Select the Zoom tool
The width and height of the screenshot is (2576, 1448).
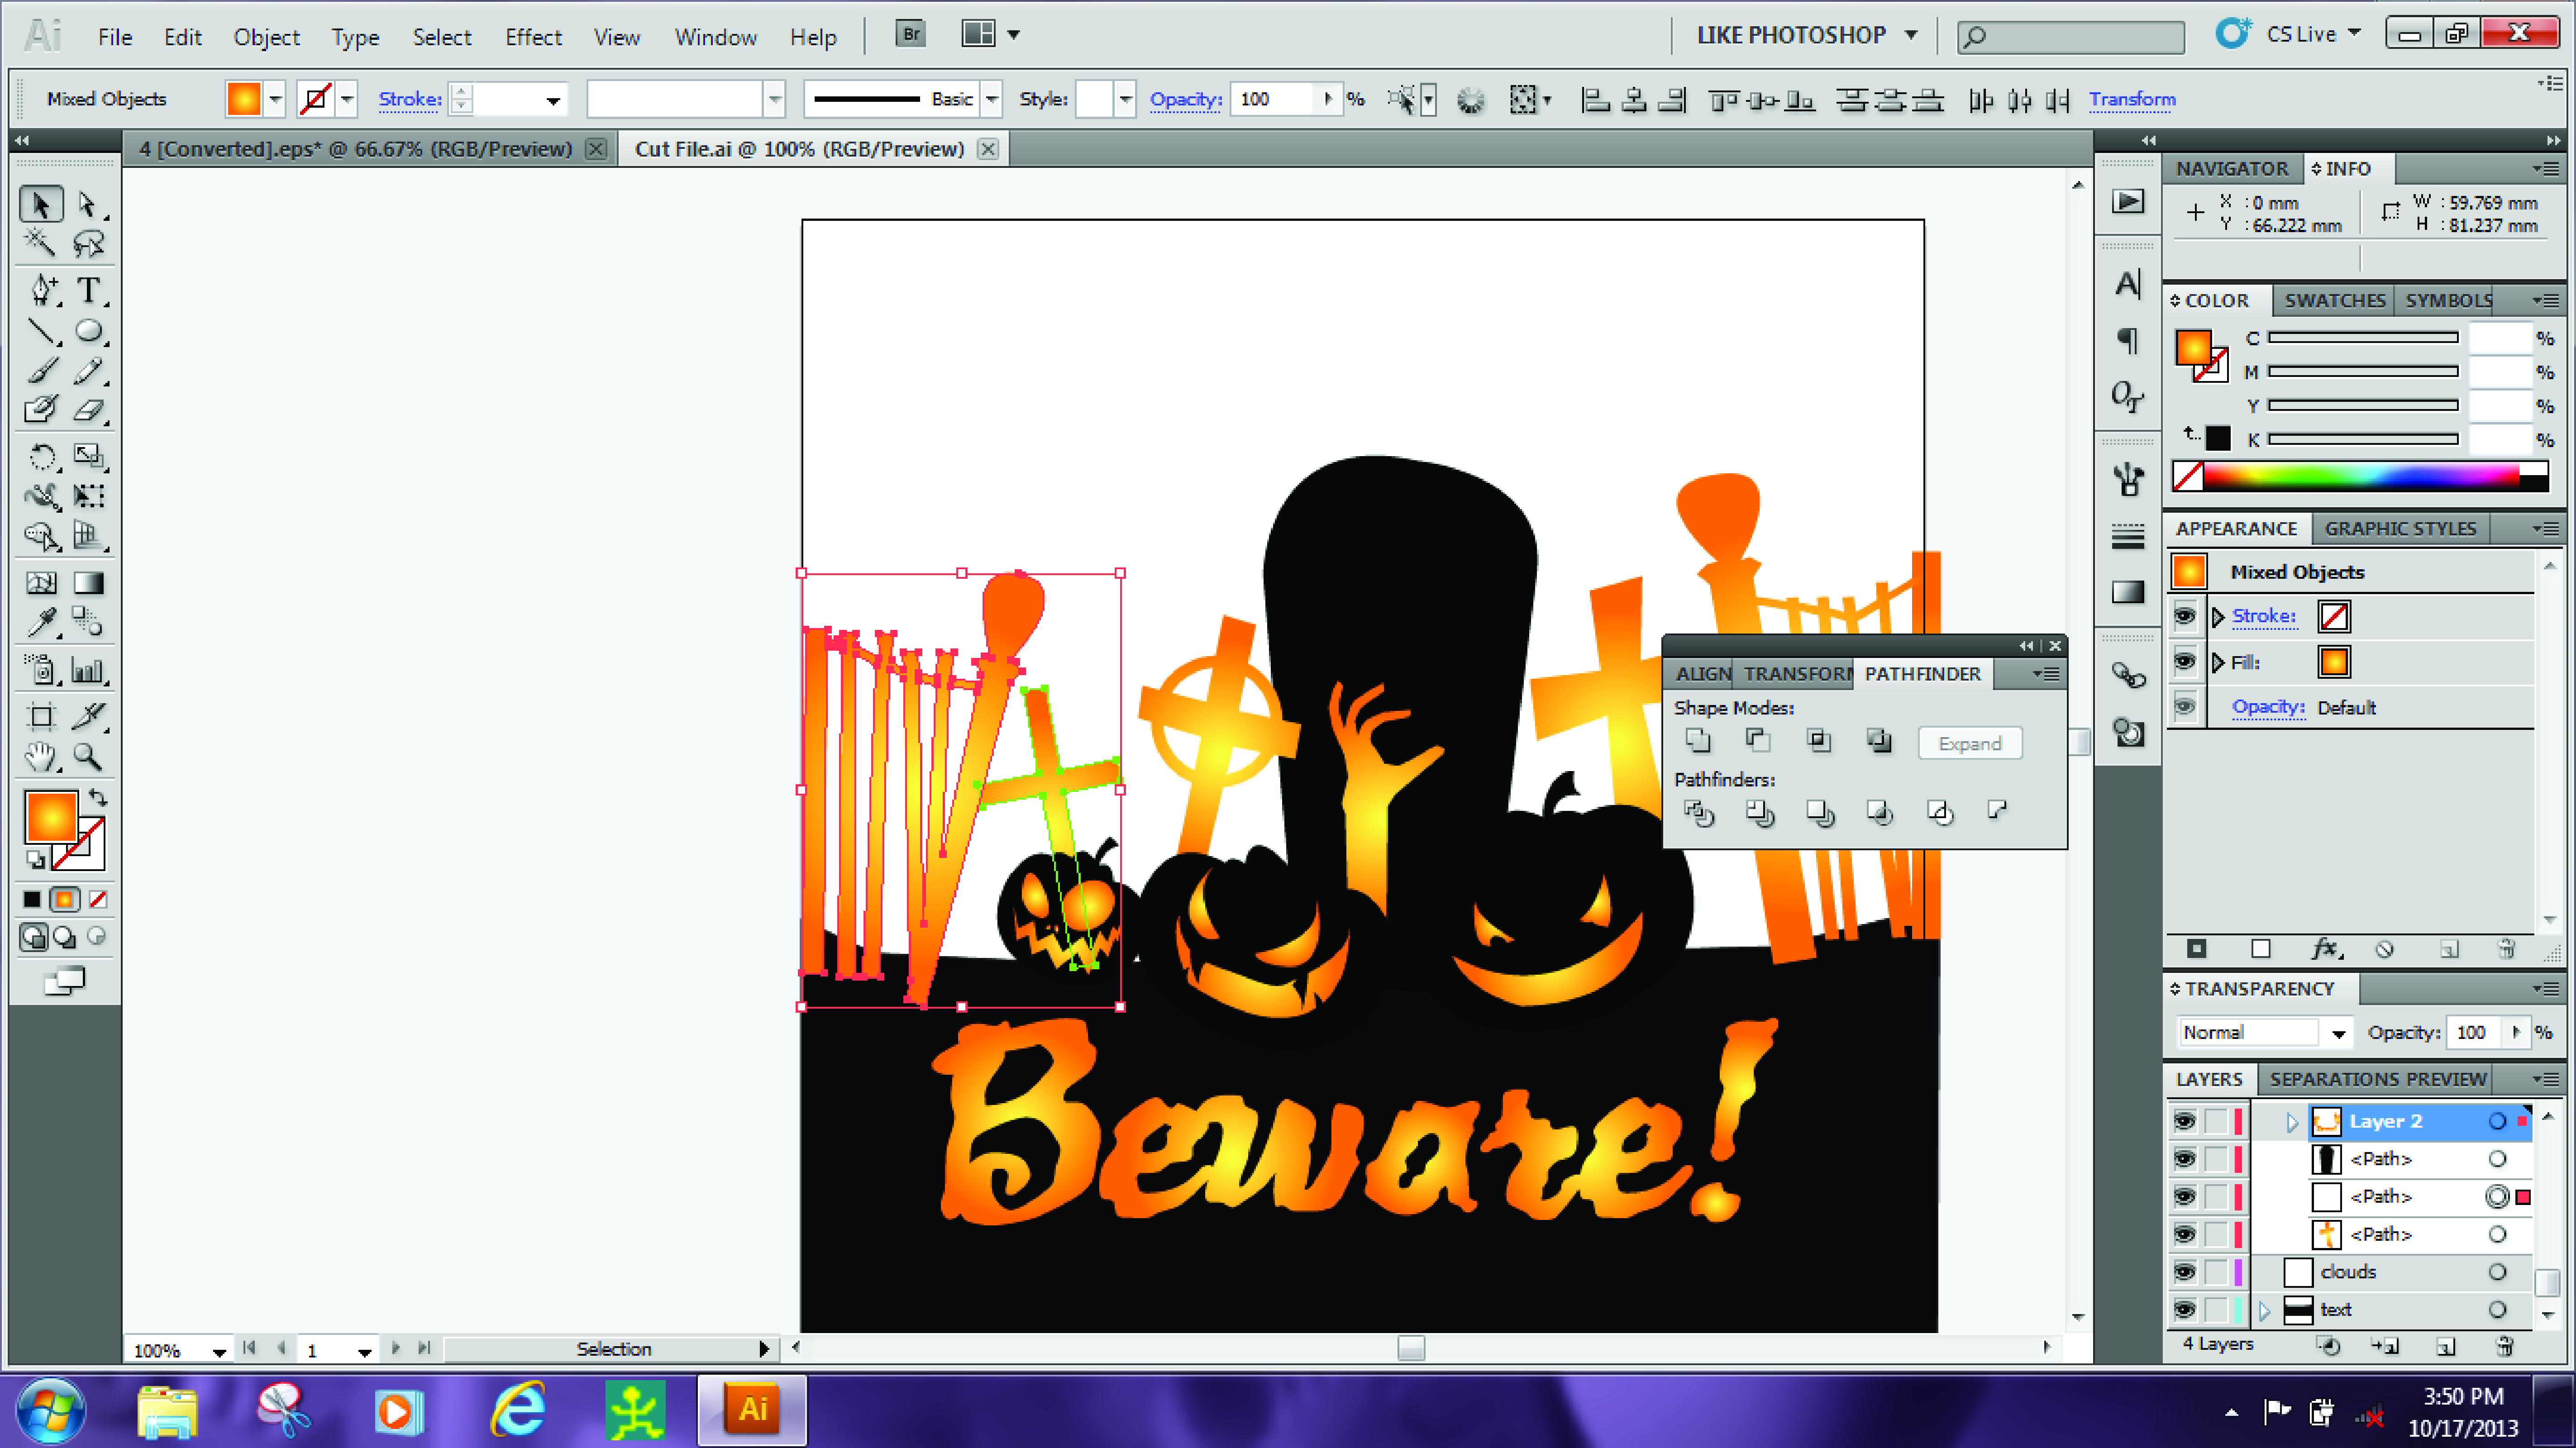point(88,757)
